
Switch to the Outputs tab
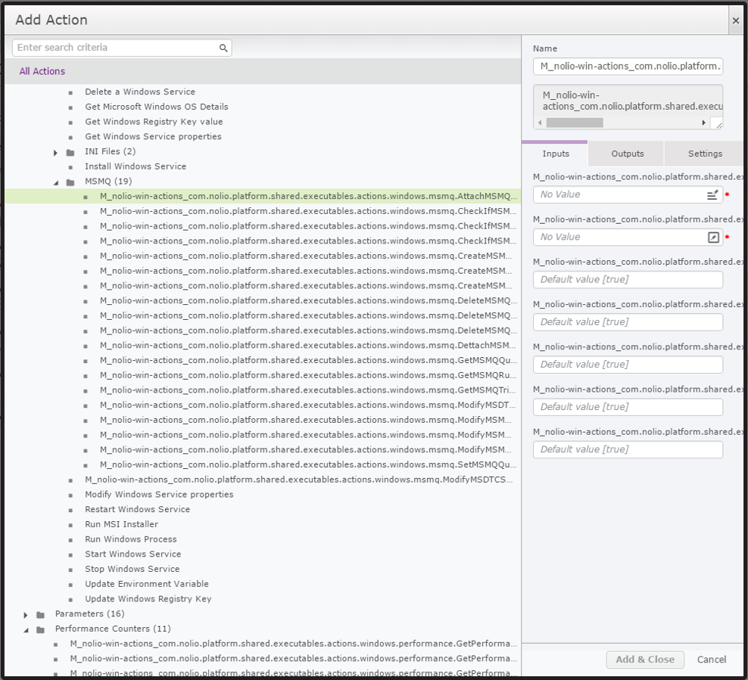coord(627,154)
